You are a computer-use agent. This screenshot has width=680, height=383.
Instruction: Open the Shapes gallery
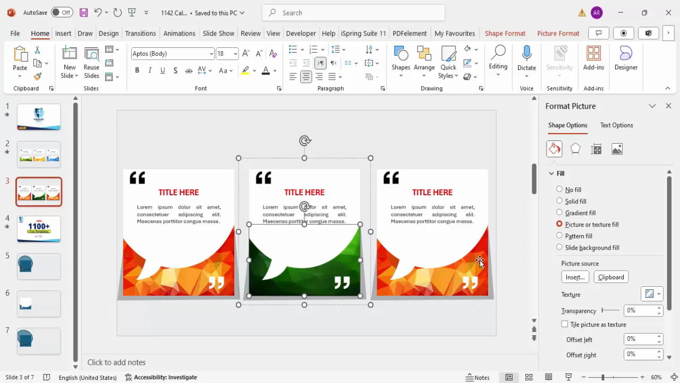[x=401, y=61]
